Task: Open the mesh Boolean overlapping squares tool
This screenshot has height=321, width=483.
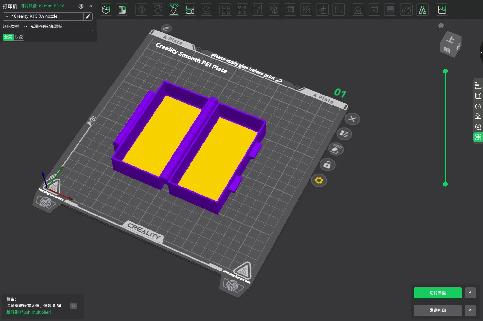Action: coord(322,10)
